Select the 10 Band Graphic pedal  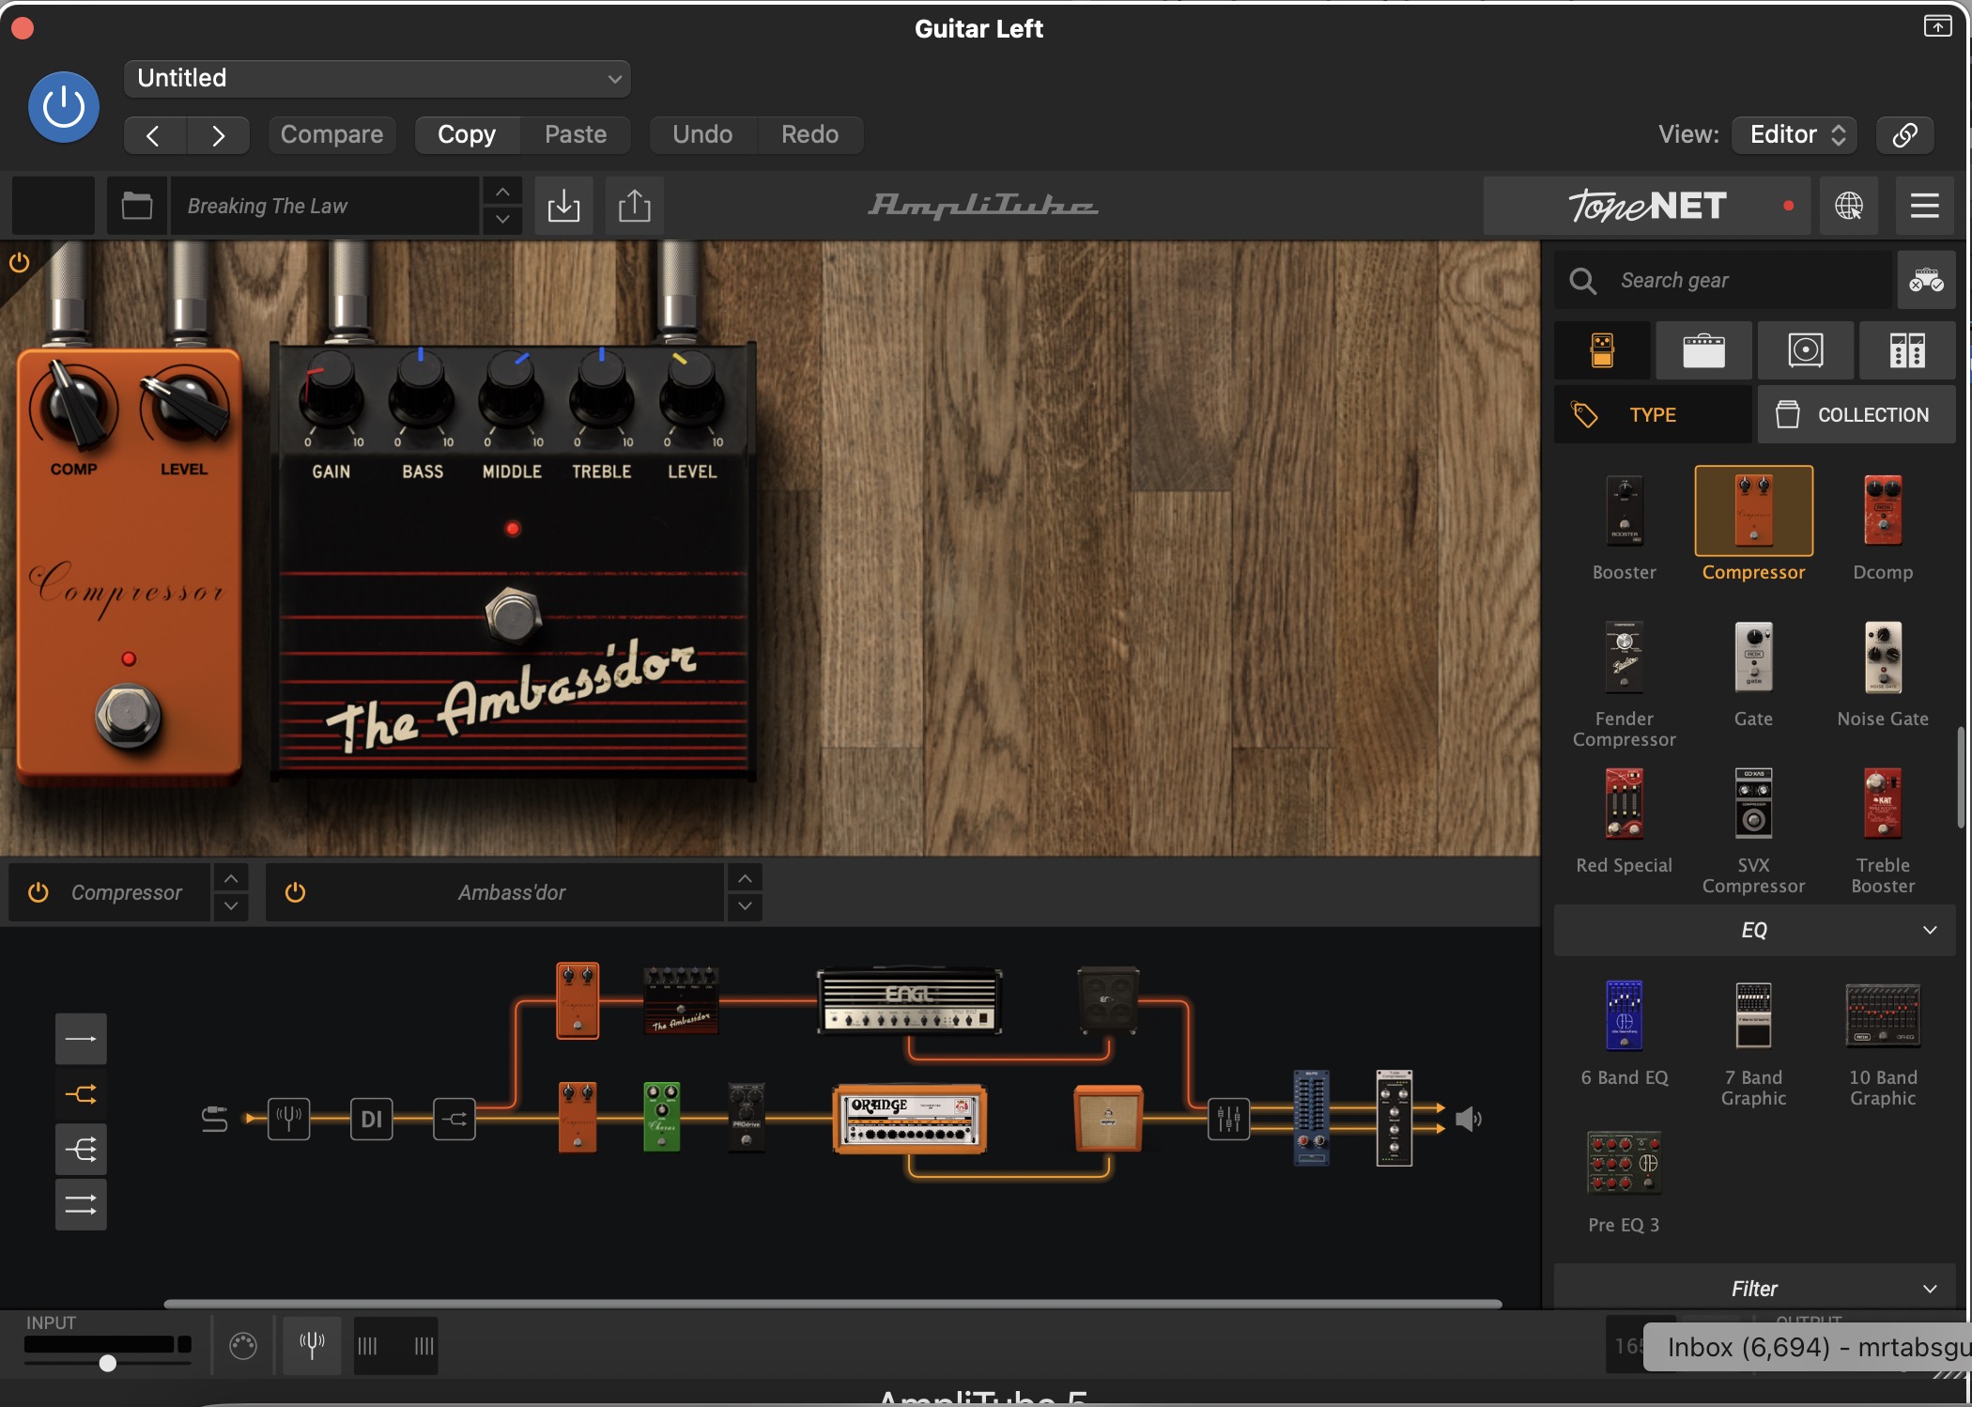point(1883,1015)
